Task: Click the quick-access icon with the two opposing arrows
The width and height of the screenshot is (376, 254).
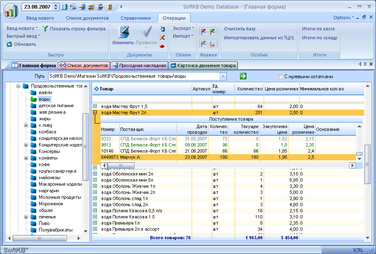Action: [x=91, y=7]
